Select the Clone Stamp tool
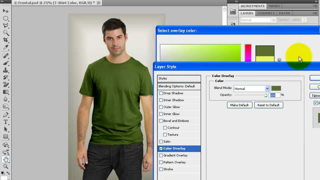Screen dimensions: 320x180 (x=5, y=70)
